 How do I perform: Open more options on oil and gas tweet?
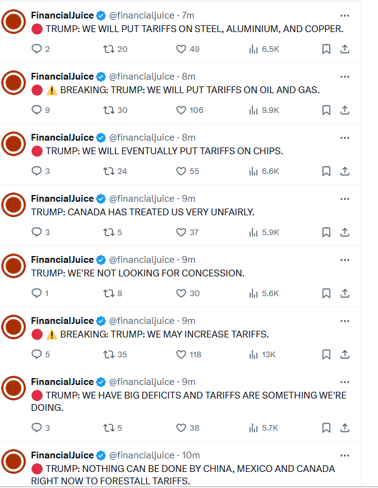pos(345,77)
